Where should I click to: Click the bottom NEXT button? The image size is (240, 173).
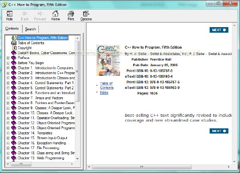pyautogui.click(x=219, y=131)
